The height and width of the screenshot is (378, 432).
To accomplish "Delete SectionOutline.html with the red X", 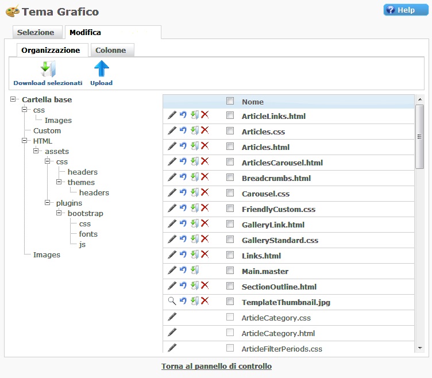I will pyautogui.click(x=205, y=286).
